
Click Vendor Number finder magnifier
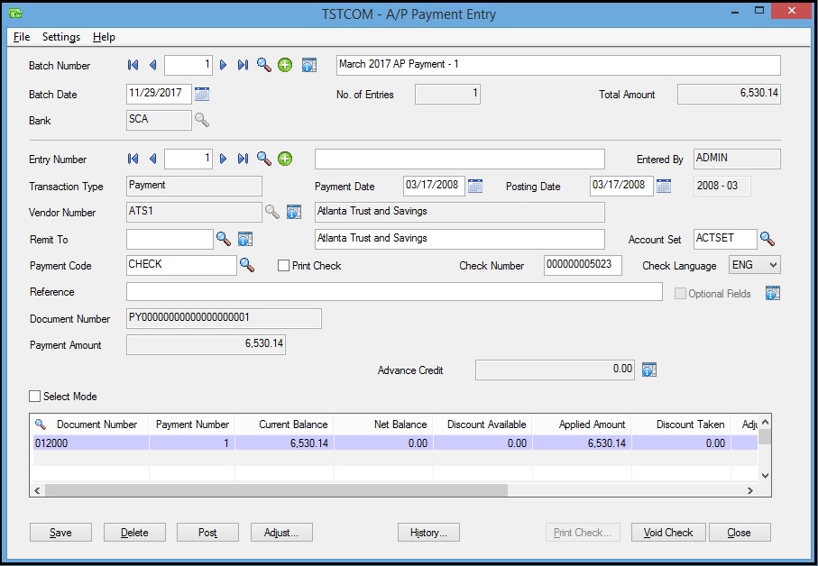click(271, 212)
